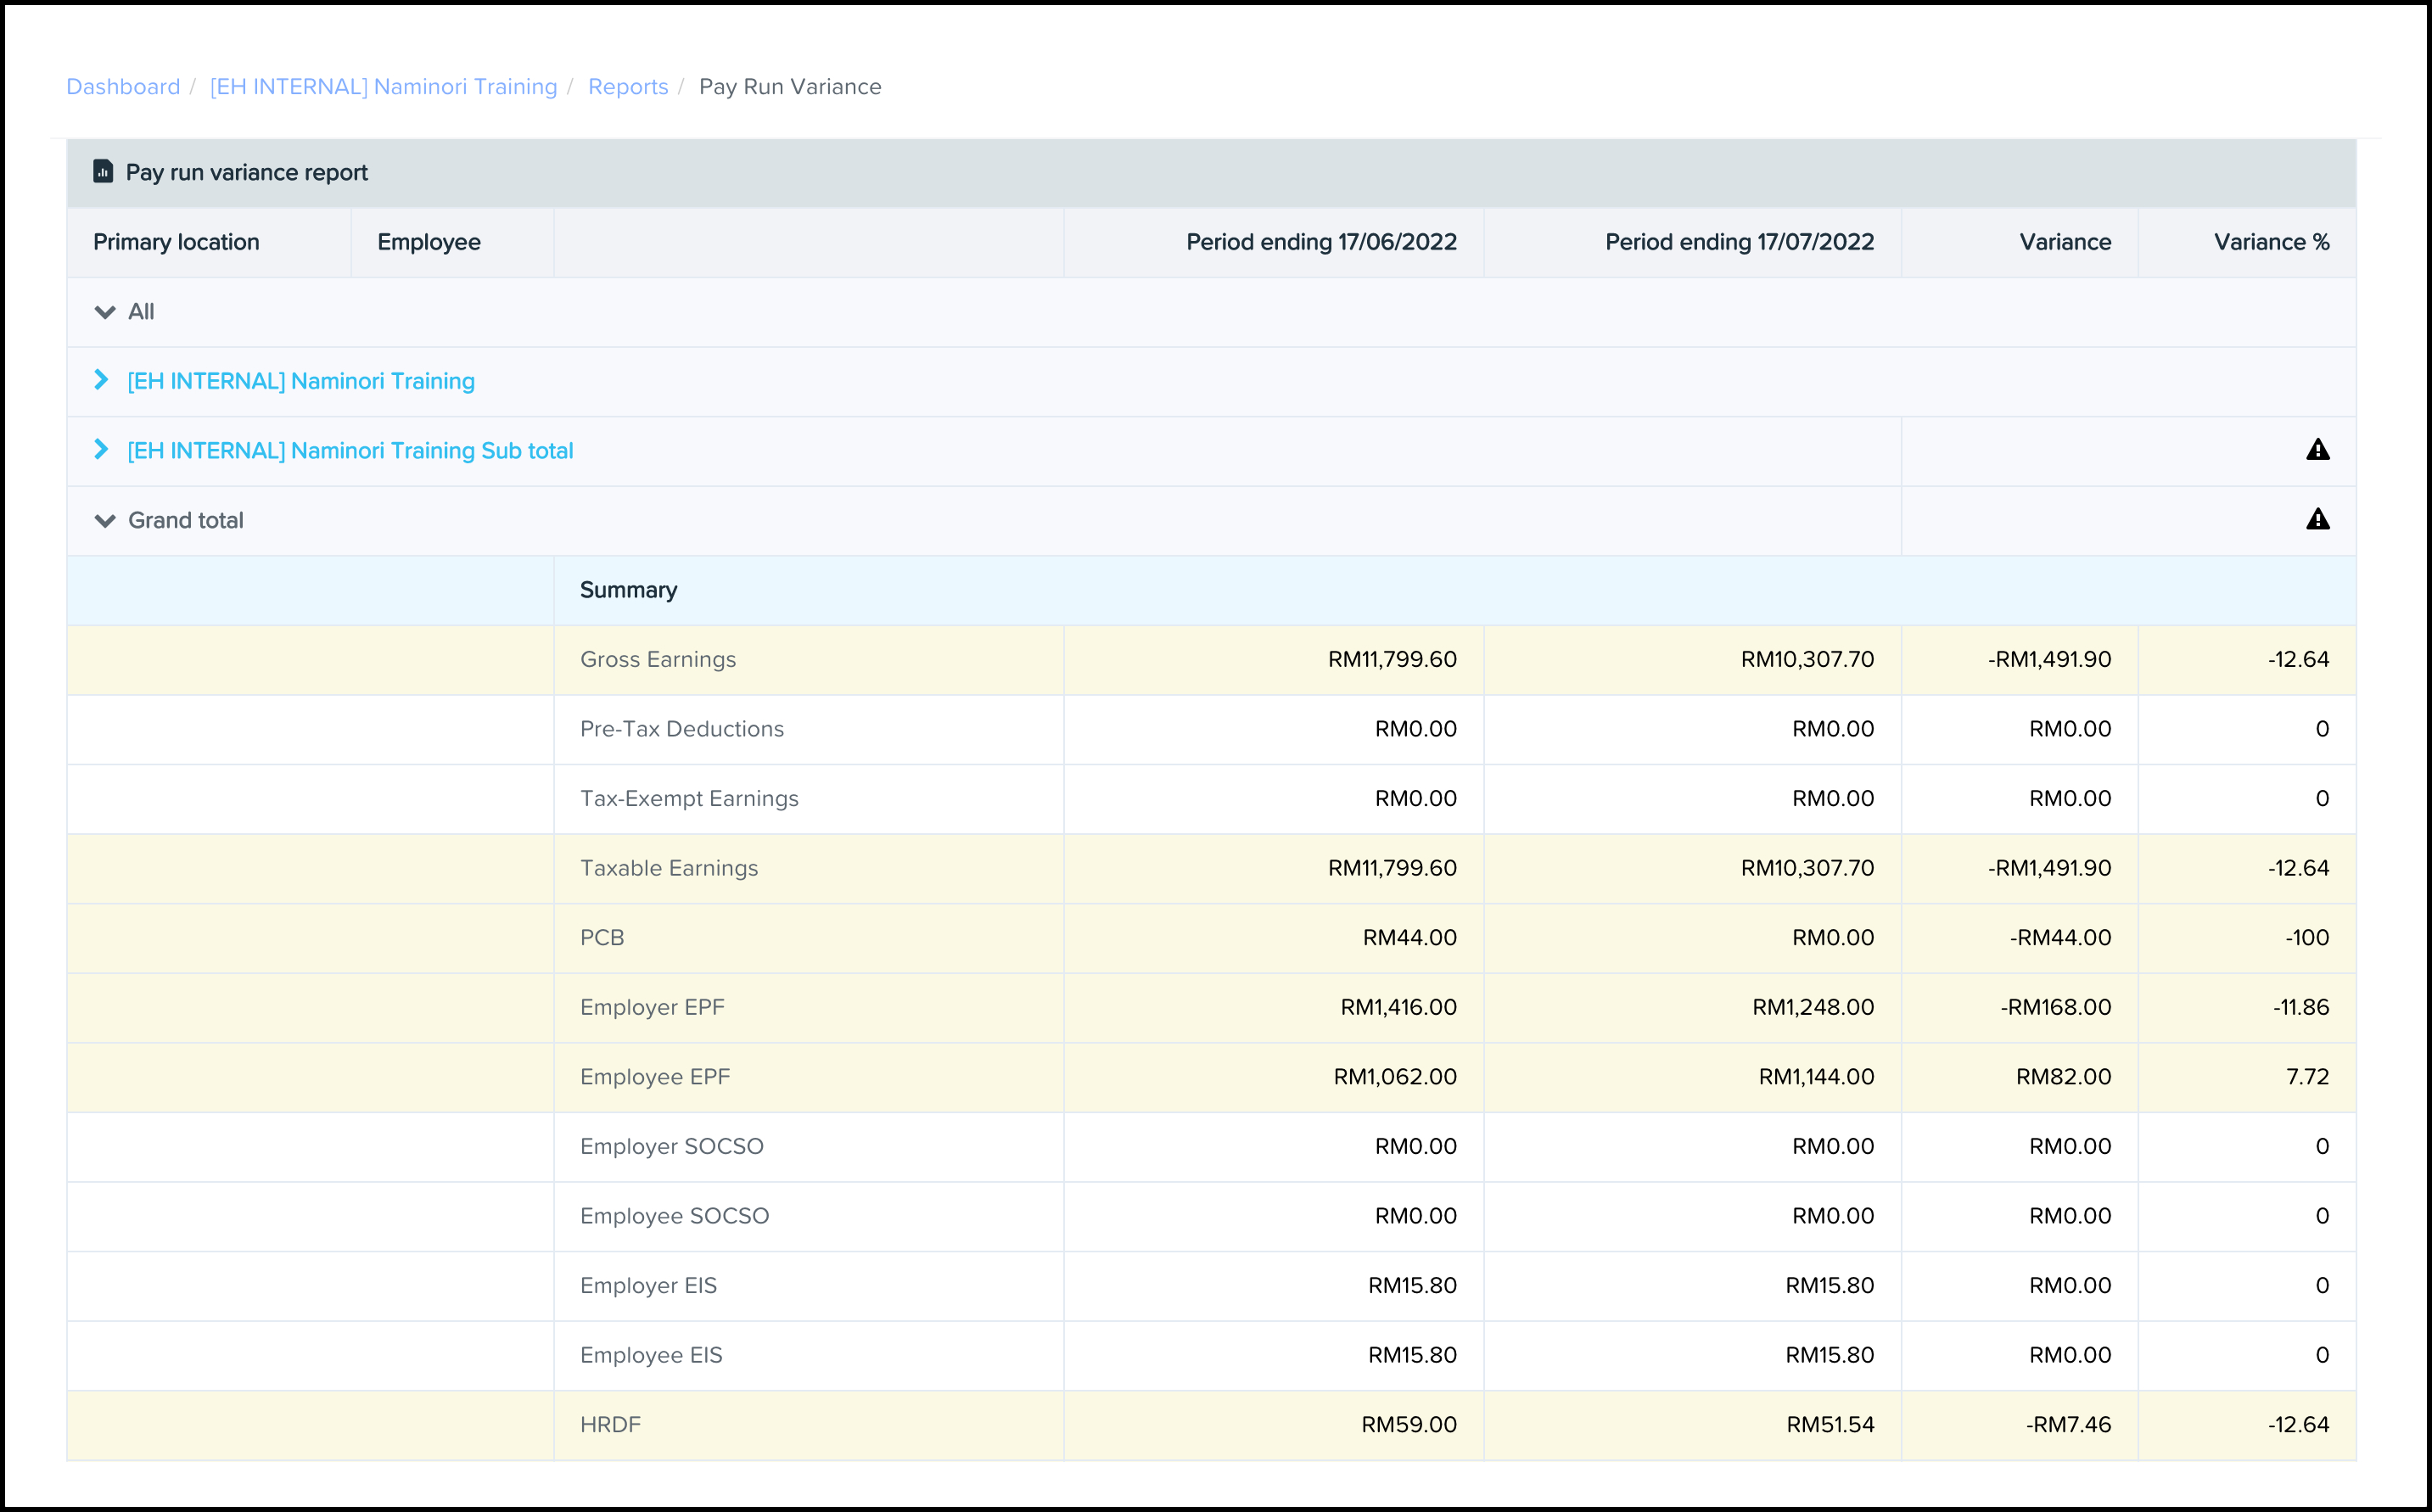
Task: Open [EH INTERNAL] Naminori Training Sub total link
Action: [350, 451]
